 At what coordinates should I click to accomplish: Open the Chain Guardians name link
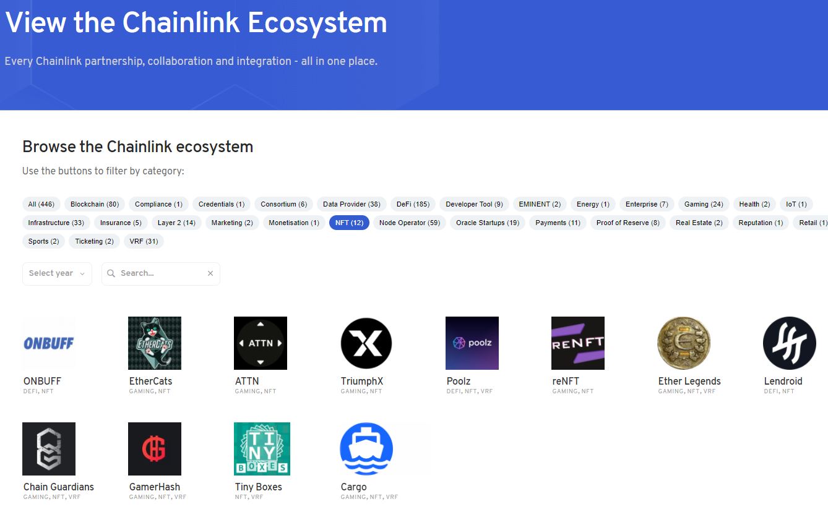point(59,487)
